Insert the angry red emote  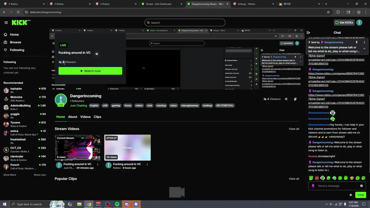(x=317, y=178)
